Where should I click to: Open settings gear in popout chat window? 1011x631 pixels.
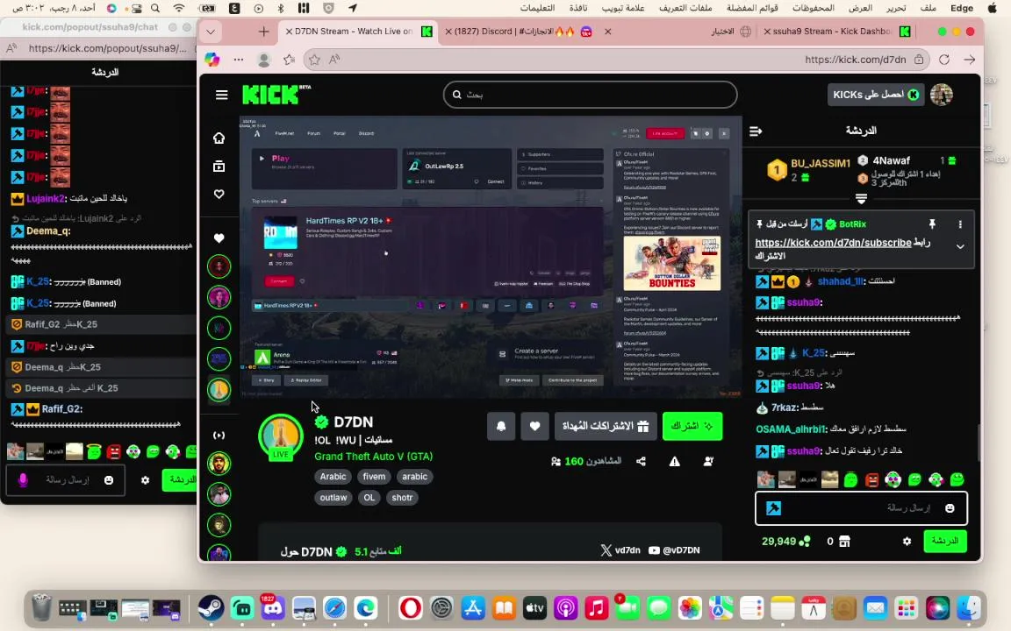point(145,480)
